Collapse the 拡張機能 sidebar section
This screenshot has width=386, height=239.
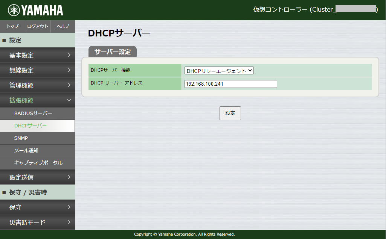[38, 100]
